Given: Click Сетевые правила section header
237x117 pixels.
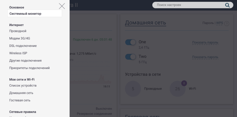Looking at the screenshot, I should click(x=23, y=112).
